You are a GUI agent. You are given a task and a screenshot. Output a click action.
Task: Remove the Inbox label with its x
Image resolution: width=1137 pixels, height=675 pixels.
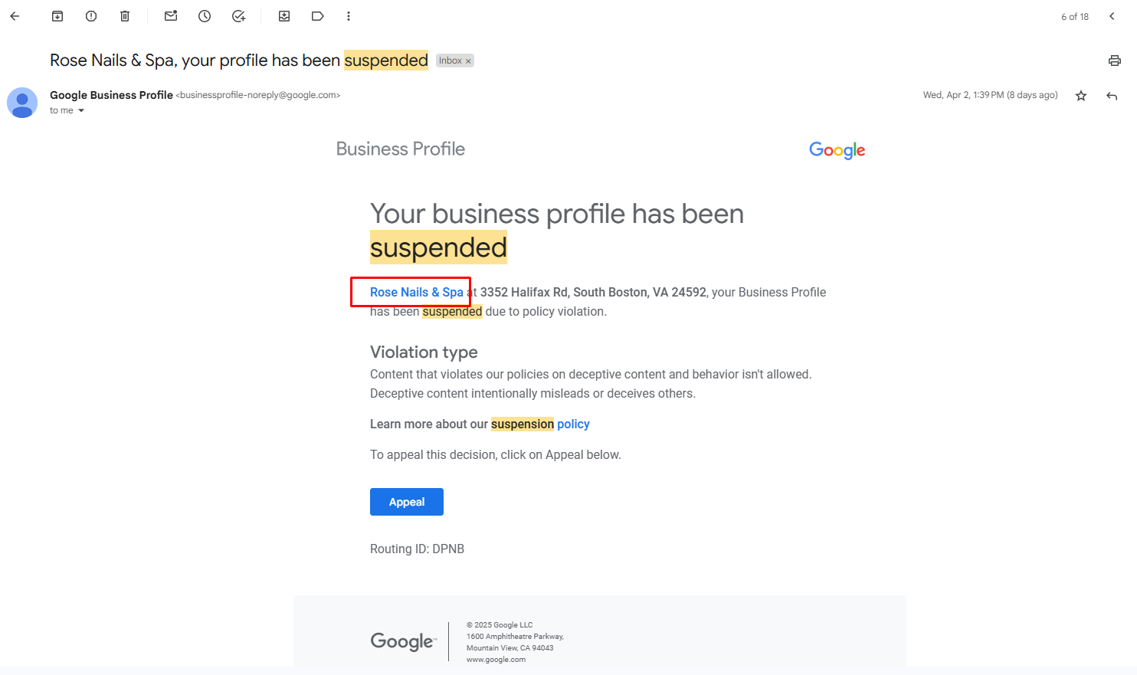click(x=468, y=61)
